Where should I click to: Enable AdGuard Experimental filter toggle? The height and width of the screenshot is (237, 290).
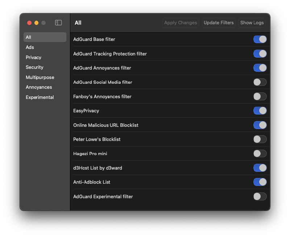click(260, 196)
